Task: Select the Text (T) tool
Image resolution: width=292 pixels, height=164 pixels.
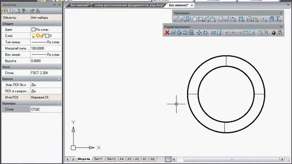Action: tap(278, 19)
